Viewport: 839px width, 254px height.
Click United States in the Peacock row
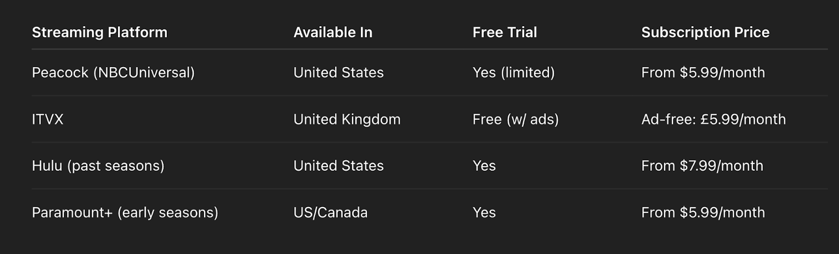[338, 73]
